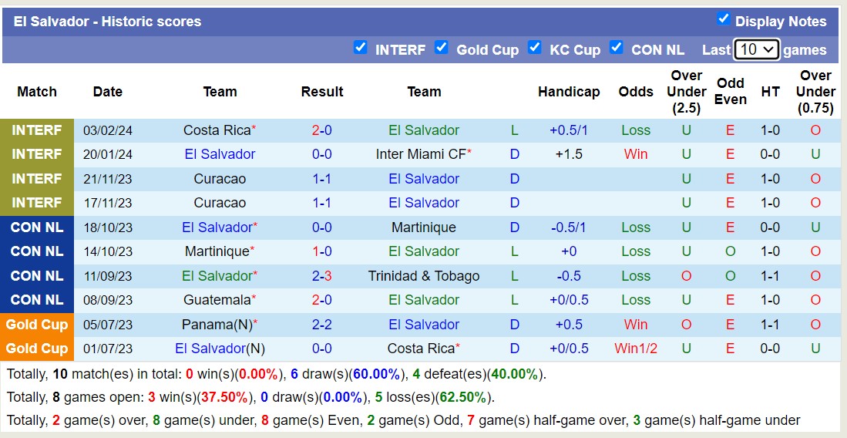Click the INTERF label dated 20/01/24

(37, 154)
